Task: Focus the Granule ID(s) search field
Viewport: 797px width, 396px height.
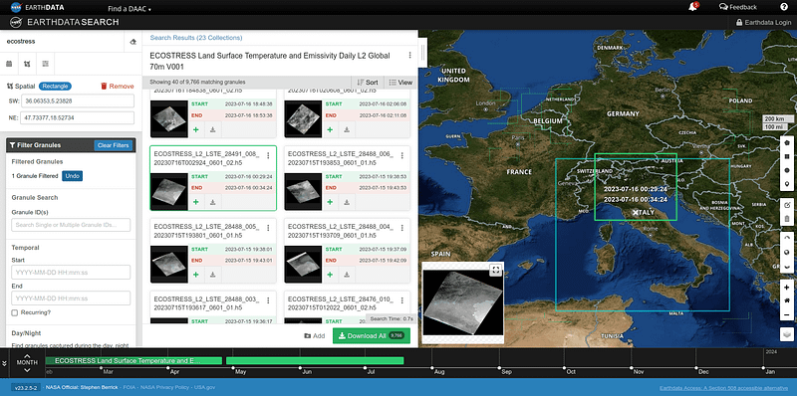Action: click(x=71, y=225)
